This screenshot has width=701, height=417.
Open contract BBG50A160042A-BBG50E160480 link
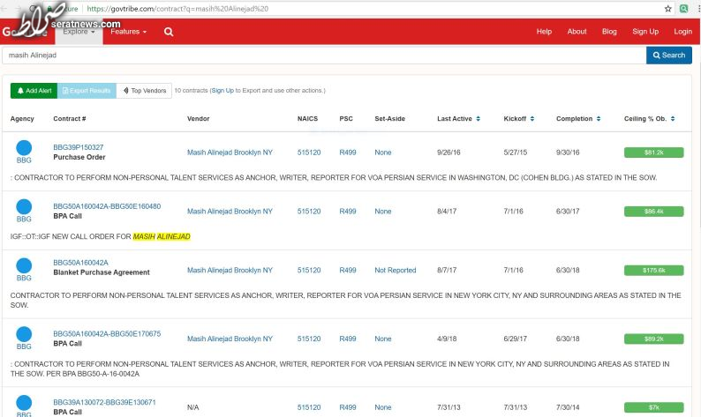point(107,206)
